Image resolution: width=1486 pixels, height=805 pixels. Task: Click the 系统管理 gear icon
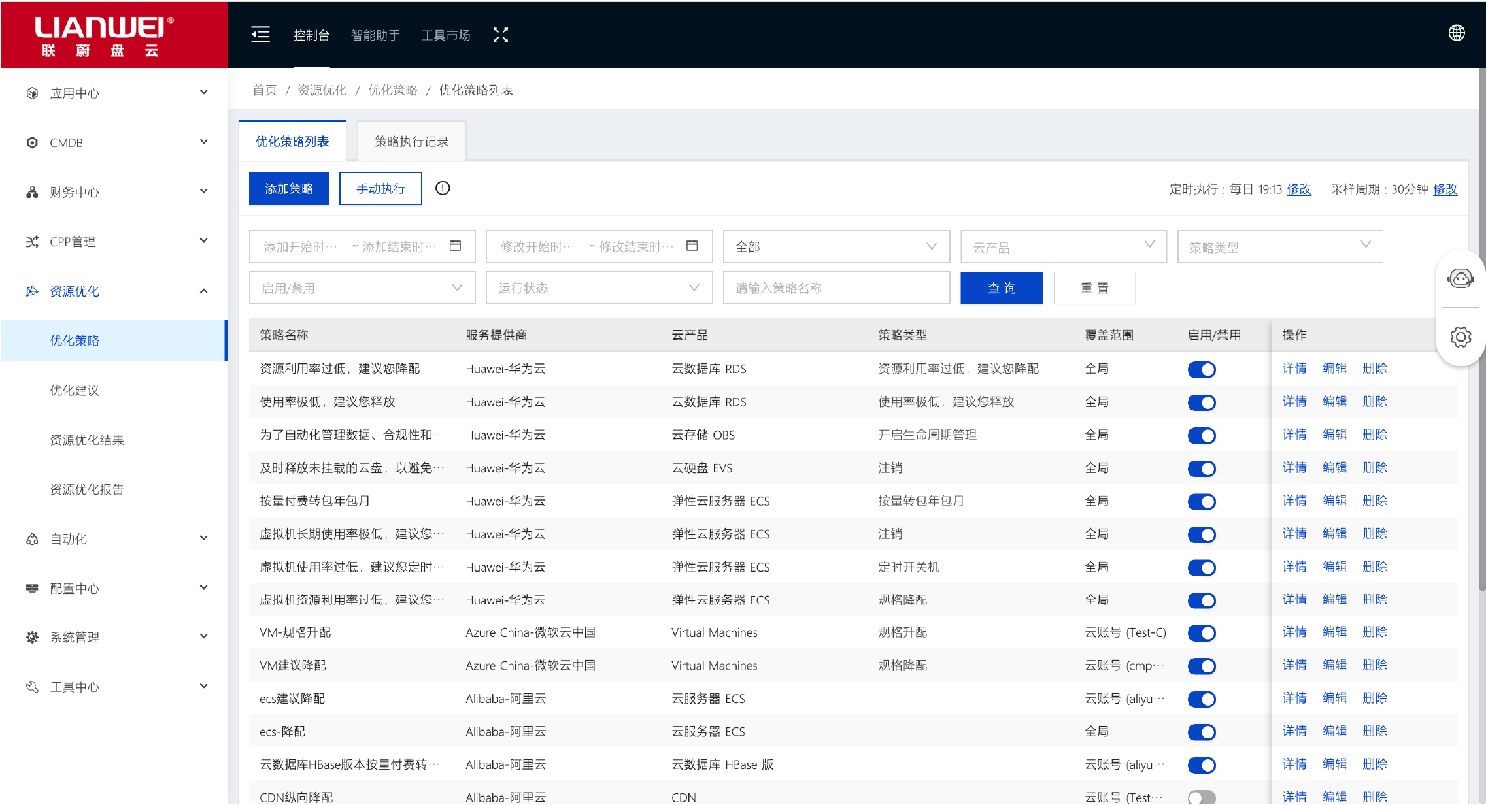(32, 637)
